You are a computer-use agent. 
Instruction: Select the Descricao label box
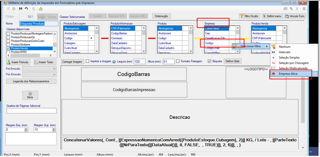[180, 117]
